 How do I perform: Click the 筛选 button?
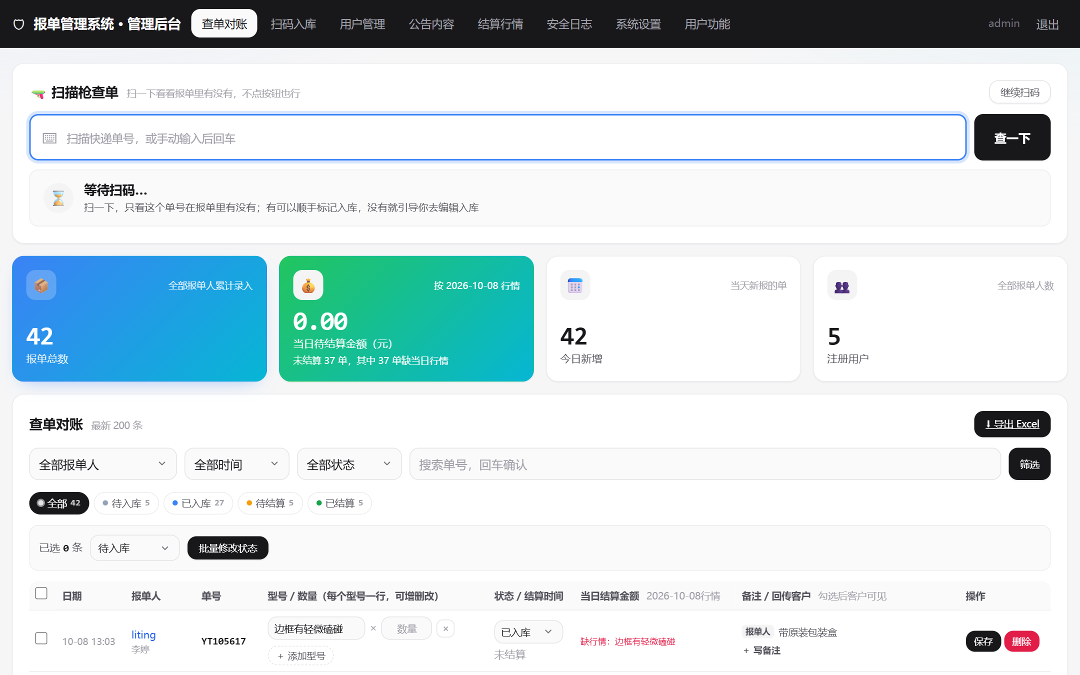click(x=1029, y=464)
